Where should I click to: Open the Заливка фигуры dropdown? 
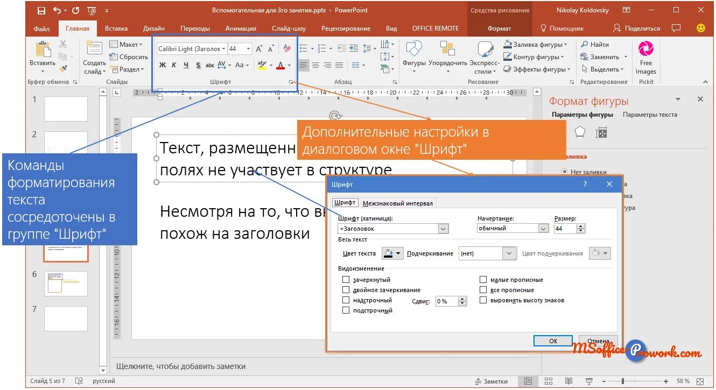pyautogui.click(x=536, y=44)
